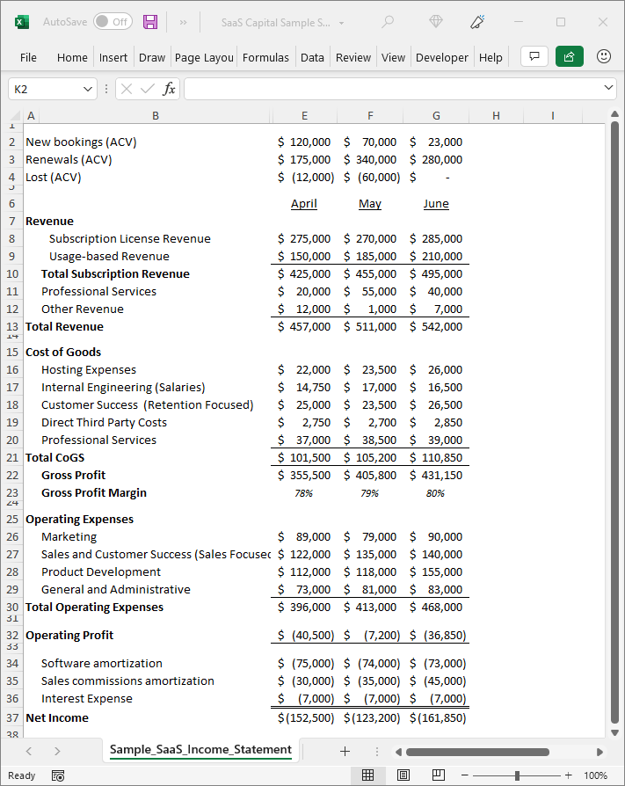The image size is (625, 786).
Task: Open the Draw ribbon tab
Action: [x=152, y=58]
